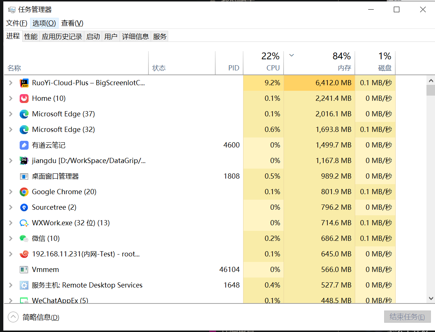Viewport: 435px width, 332px height.
Task: Expand the Microsoft Edge (37) group
Action: tap(10, 114)
